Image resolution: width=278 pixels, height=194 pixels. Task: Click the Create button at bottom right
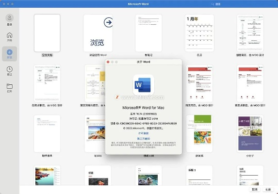coord(268,190)
